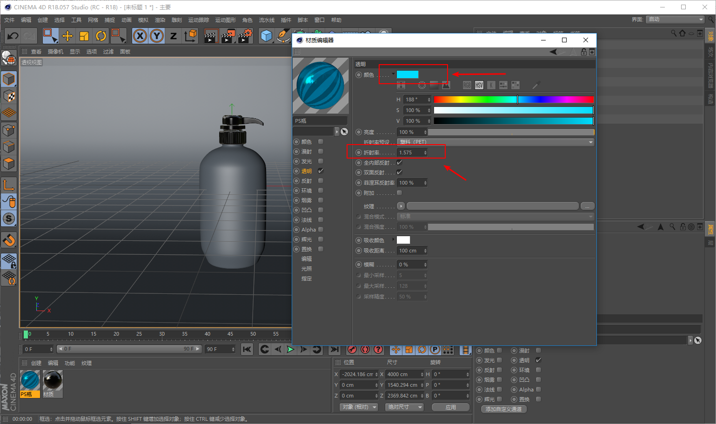Screen dimensions: 716x424
Task: Switch the color mixer to HSV mode
Action: 479,85
